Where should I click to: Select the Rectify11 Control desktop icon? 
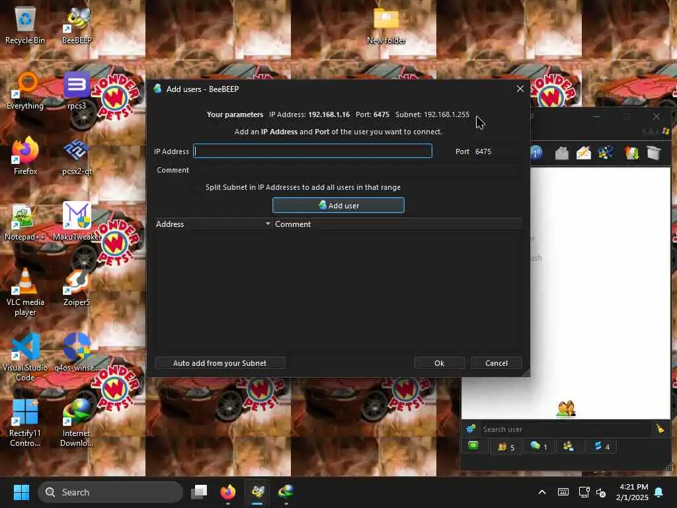[x=25, y=423]
